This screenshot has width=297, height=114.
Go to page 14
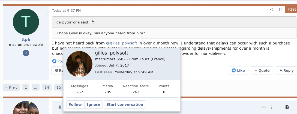pyautogui.click(x=47, y=87)
